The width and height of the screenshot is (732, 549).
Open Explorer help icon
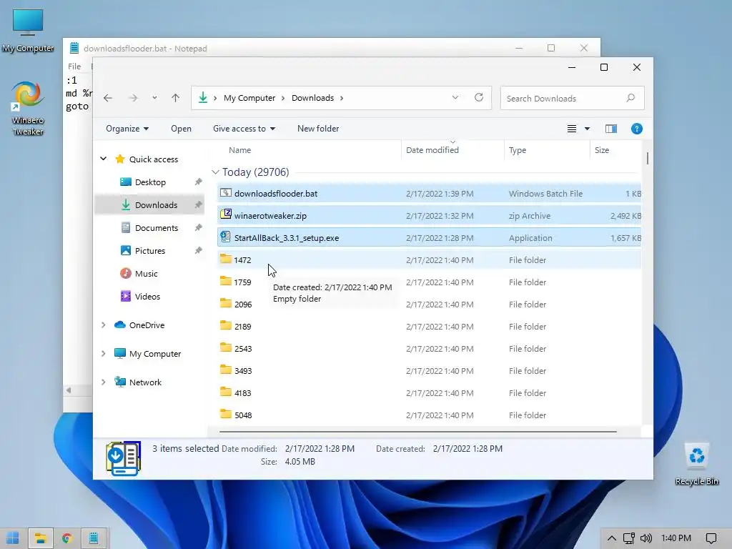click(x=637, y=129)
